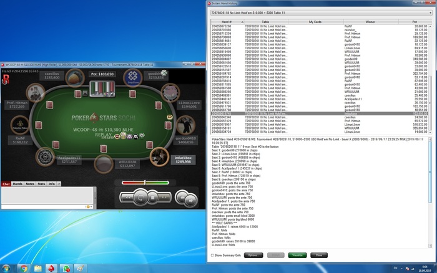This screenshot has width=437, height=273.
Task: Sort by Hand # column header
Action: click(227, 22)
